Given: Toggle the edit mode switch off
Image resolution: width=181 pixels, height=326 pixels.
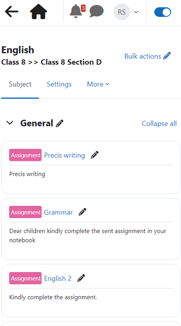Looking at the screenshot, I should tap(162, 12).
